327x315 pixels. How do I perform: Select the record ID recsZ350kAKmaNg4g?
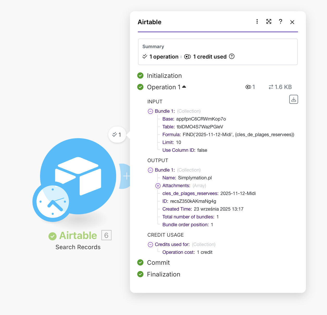[x=193, y=201]
